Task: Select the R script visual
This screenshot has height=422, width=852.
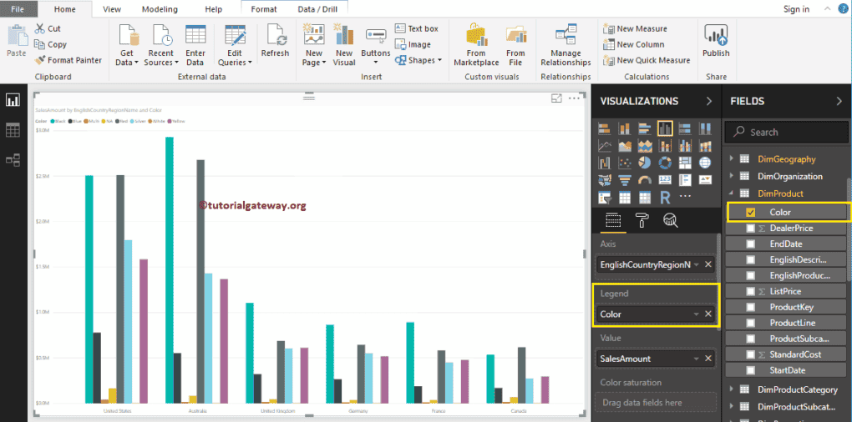Action: point(665,197)
